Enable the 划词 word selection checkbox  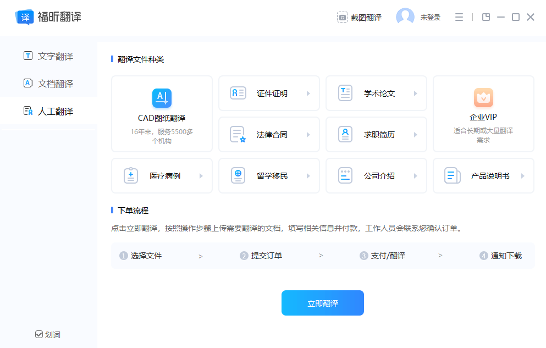(38, 334)
